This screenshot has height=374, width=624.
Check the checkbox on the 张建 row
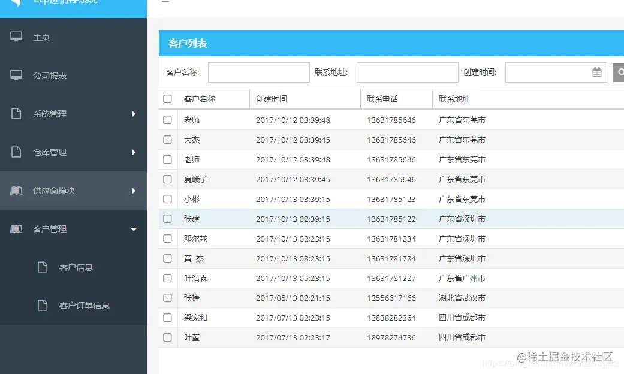(167, 218)
